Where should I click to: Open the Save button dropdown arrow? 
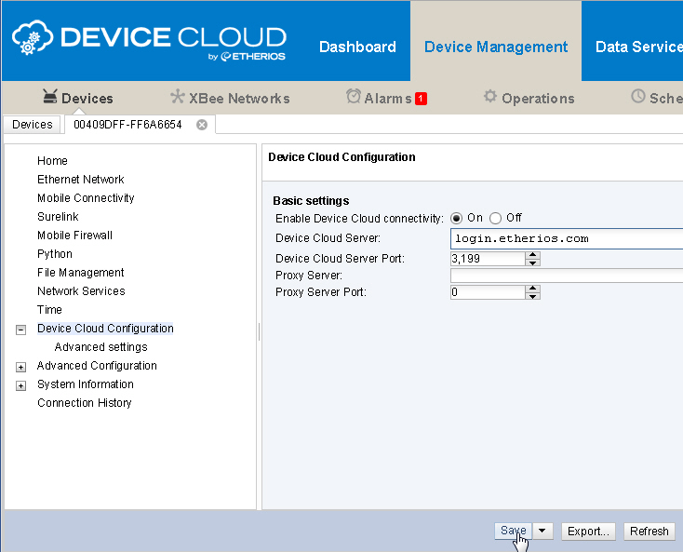[x=543, y=531]
